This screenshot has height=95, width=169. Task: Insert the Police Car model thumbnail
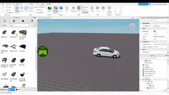pyautogui.click(x=13, y=32)
